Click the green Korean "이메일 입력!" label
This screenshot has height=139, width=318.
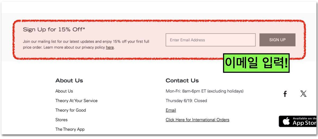(x=256, y=63)
